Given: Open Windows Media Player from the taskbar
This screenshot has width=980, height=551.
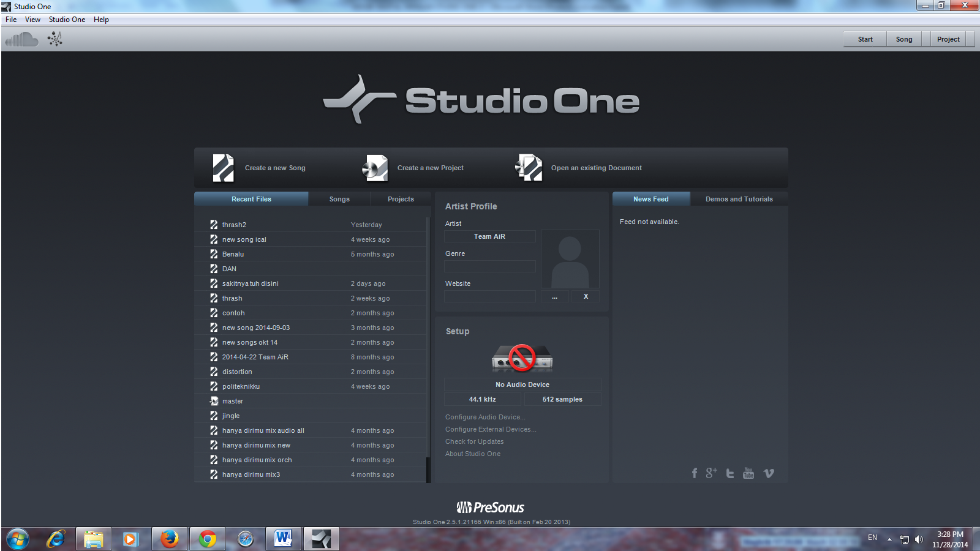Looking at the screenshot, I should (x=131, y=539).
